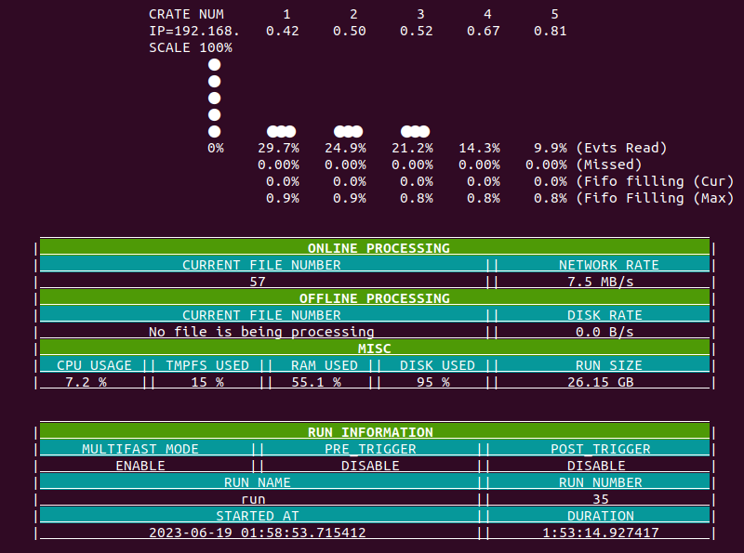This screenshot has width=744, height=553.
Task: Select the OFFLINE PROCESSING green header bar
Action: point(374,298)
